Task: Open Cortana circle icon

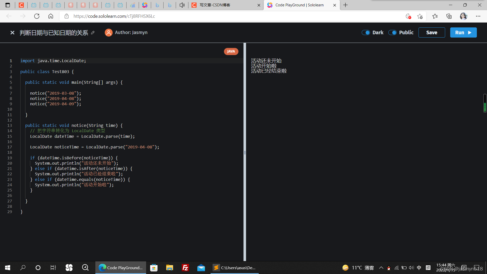Action: pos(38,268)
